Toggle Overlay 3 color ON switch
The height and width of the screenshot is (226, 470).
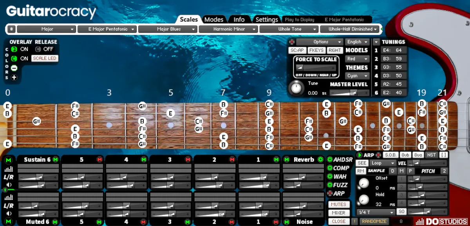click(14, 49)
